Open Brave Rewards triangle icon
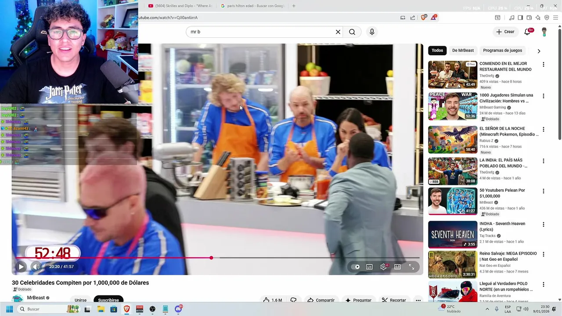562x316 pixels. [434, 18]
